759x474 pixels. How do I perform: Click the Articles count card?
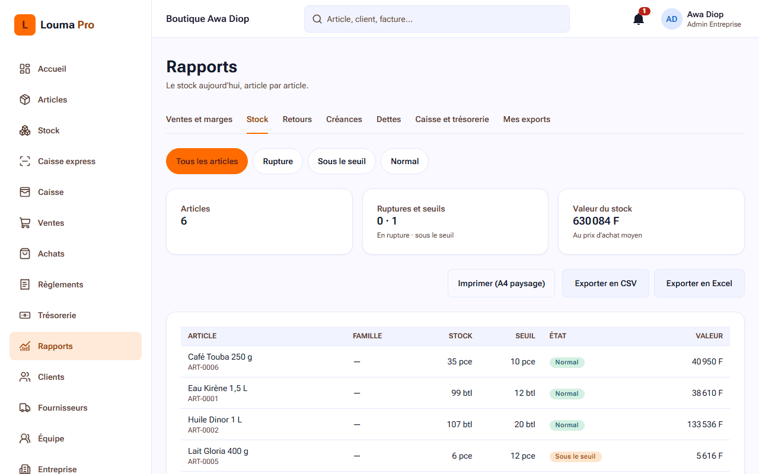coord(259,222)
